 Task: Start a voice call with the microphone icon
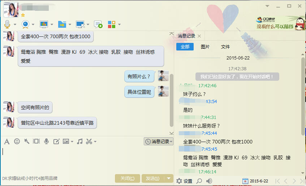tap(7, 25)
